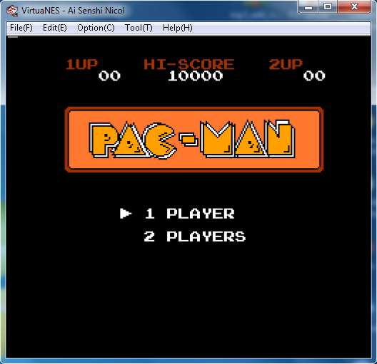Open the Option(C) menu

[x=96, y=28]
